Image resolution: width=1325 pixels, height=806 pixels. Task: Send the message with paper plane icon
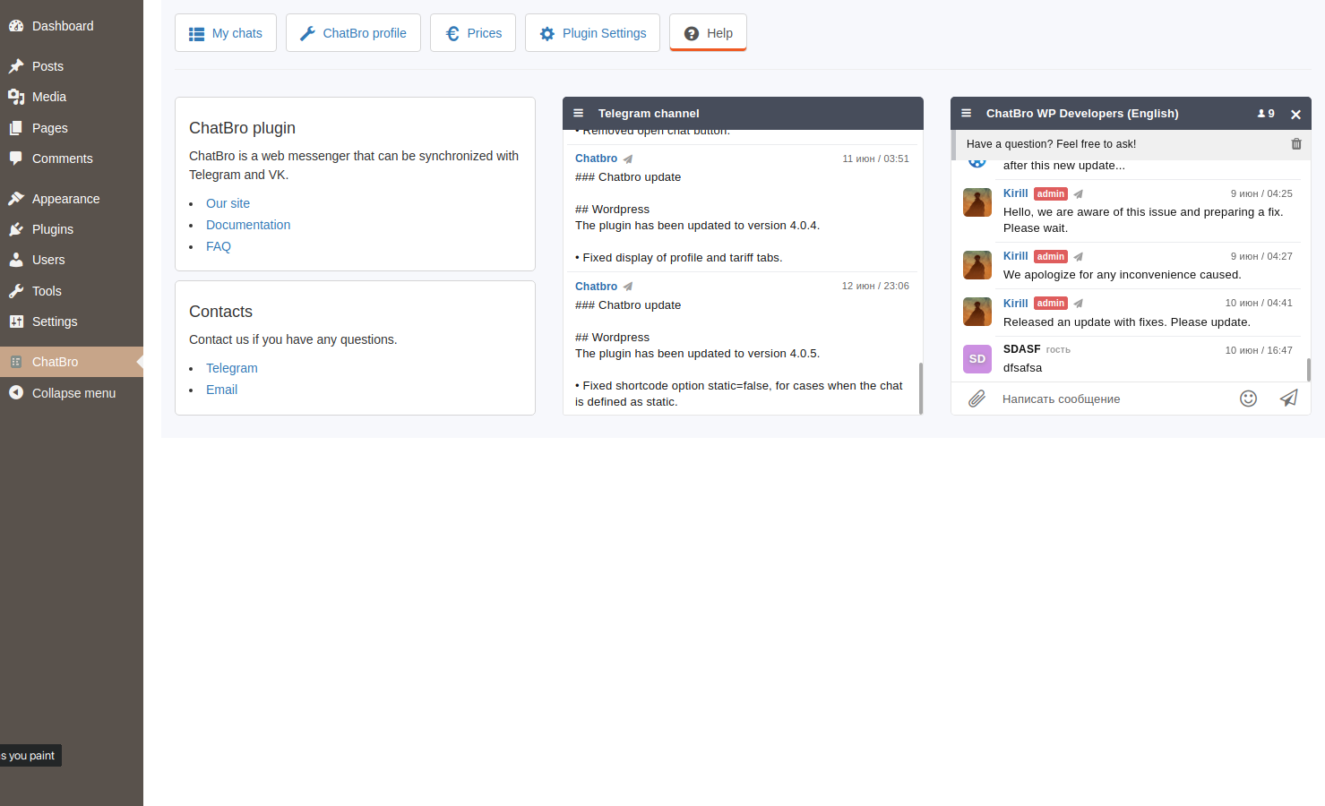coord(1288,399)
